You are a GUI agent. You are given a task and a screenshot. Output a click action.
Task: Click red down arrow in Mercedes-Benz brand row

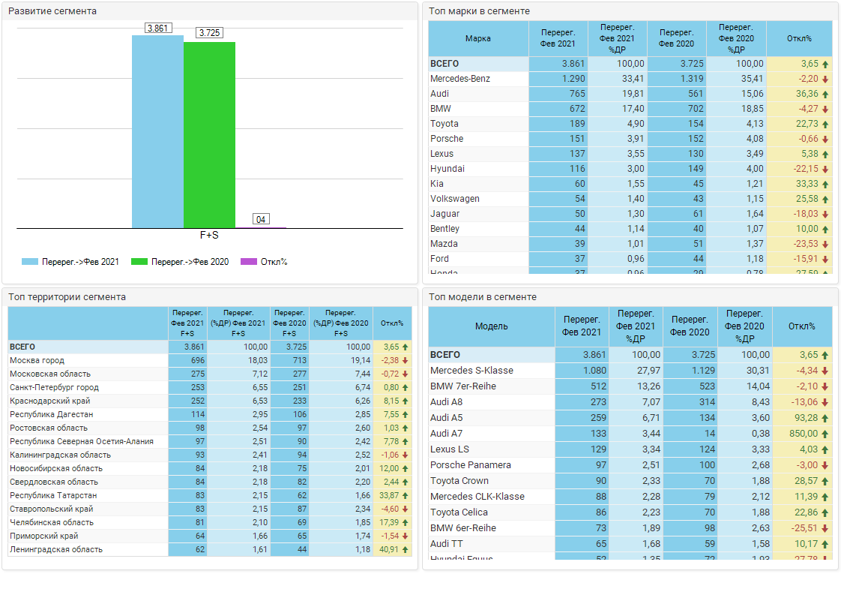[825, 80]
